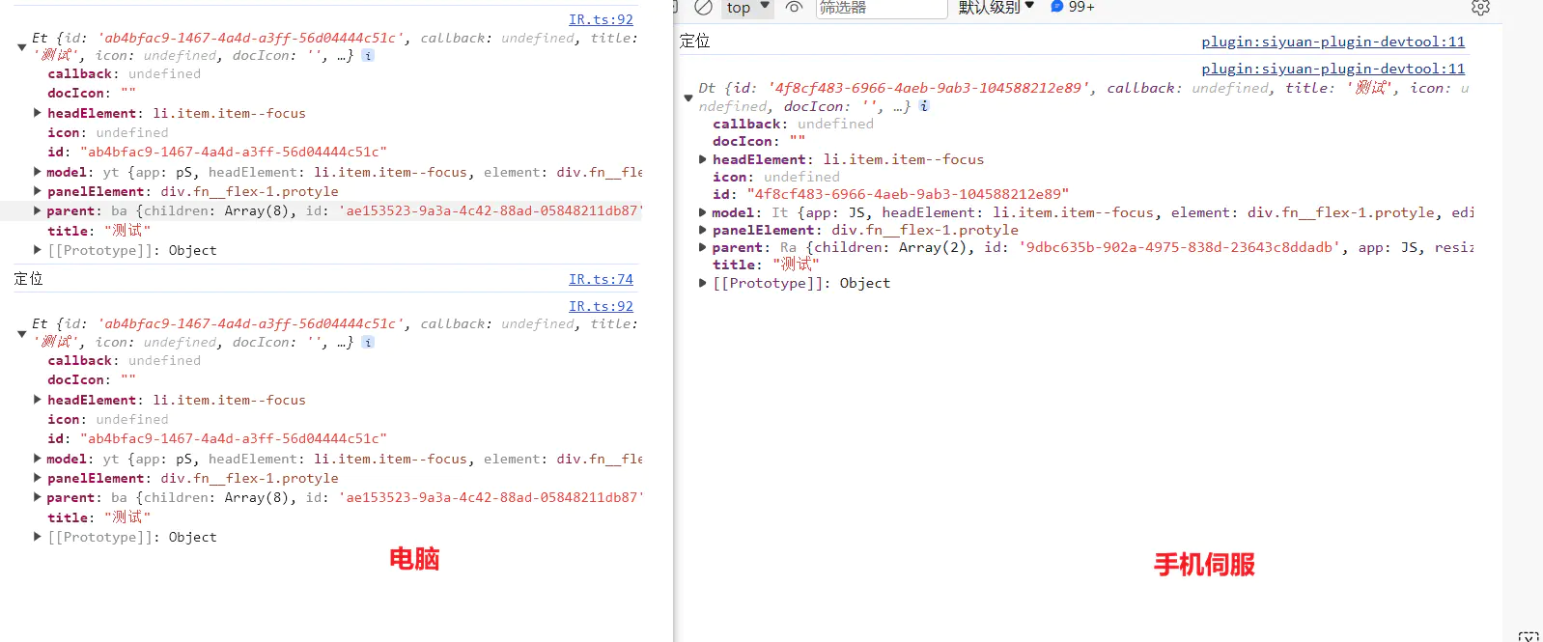
Task: Click info badge on first Et object
Action: (x=368, y=56)
